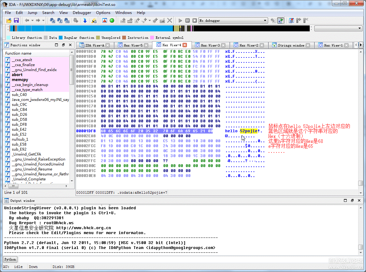
Task: Close the Hex View-4 tab
Action: click(185, 45)
